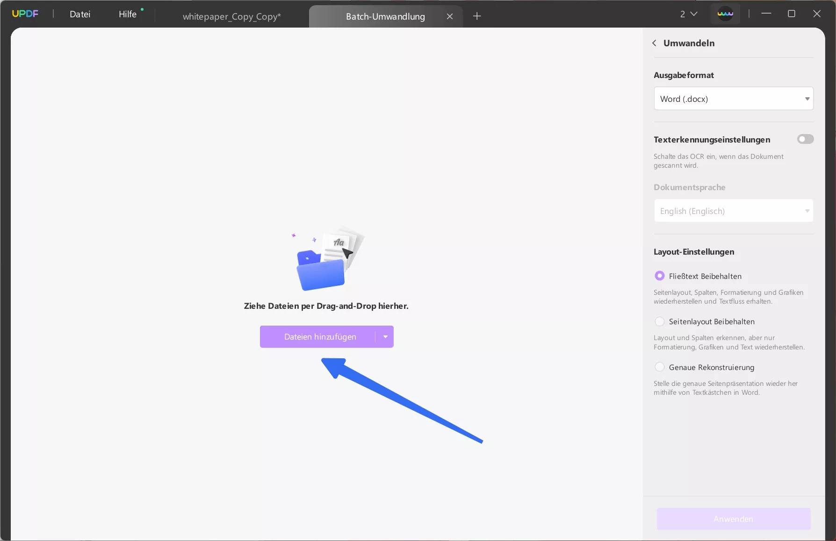Click the Dateien hinzufügen button

pyautogui.click(x=318, y=337)
